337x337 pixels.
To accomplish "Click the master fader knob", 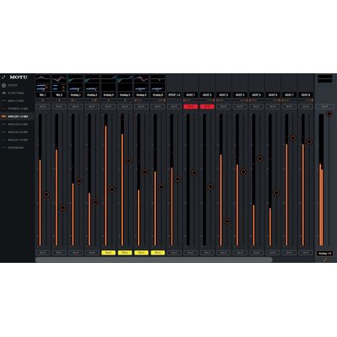I will pyautogui.click(x=329, y=114).
